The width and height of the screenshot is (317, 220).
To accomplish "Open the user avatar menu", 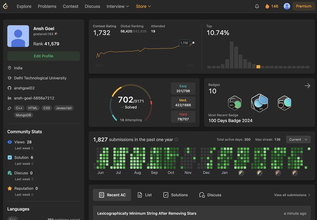I will (x=287, y=6).
